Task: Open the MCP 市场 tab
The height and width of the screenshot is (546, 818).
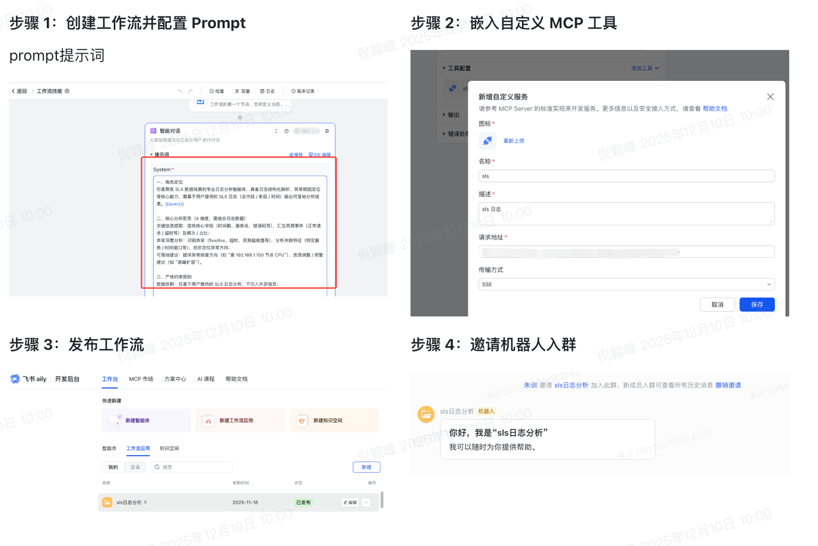Action: coord(141,379)
